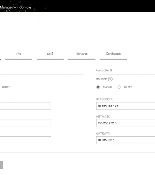Click the SOURCE label text
The height and width of the screenshot is (175, 155).
(x=101, y=79)
